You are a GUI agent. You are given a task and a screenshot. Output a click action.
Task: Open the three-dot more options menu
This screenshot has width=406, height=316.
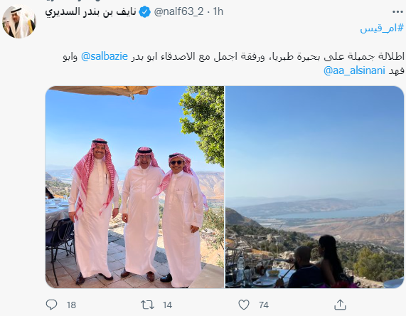pos(397,12)
